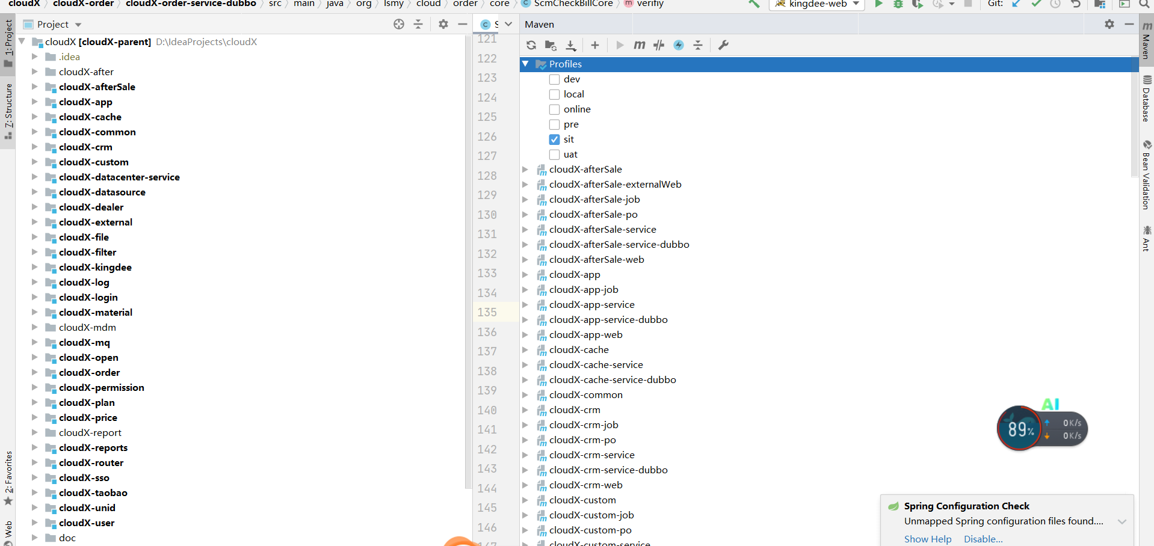The image size is (1154, 546).
Task: Open the Database side tab
Action: [x=1147, y=99]
